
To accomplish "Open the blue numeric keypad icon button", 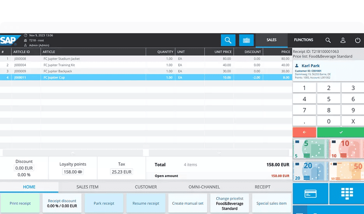I will (x=346, y=193).
